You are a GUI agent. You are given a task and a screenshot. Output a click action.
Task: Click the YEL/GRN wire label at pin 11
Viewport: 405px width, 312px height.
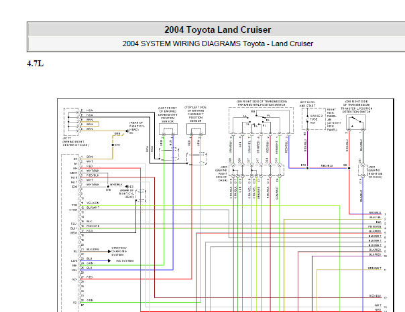tap(93, 203)
